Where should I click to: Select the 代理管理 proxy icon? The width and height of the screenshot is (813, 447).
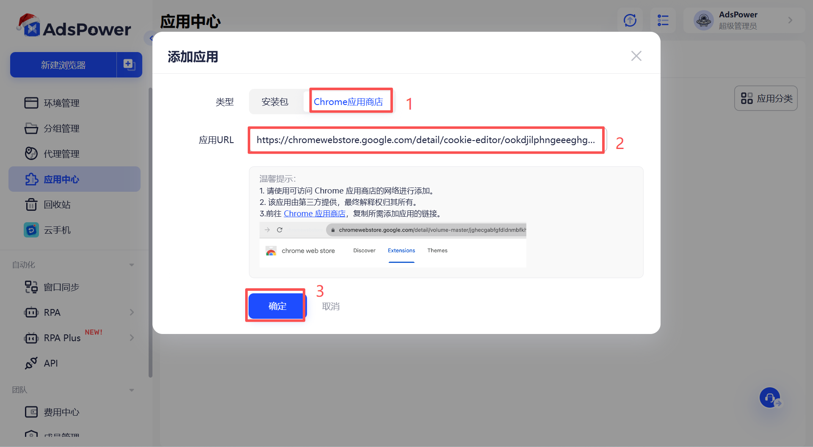pyautogui.click(x=31, y=153)
